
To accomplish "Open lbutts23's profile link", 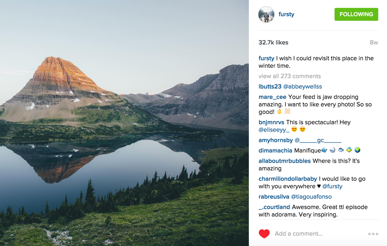I will tap(269, 86).
